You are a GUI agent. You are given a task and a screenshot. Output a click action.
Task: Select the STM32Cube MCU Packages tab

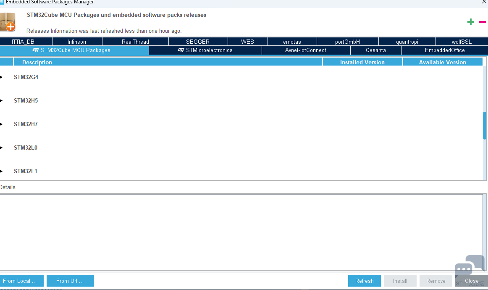pyautogui.click(x=74, y=50)
